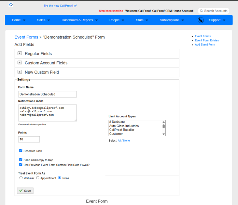Viewport: 238px width, 205px height.
Task: Click the Form Name input field
Action: pyautogui.click(x=47, y=94)
